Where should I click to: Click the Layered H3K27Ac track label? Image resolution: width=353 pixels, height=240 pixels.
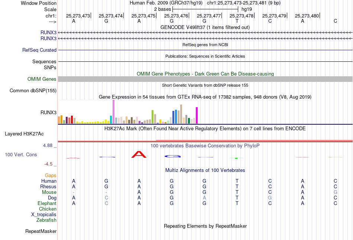[24, 134]
